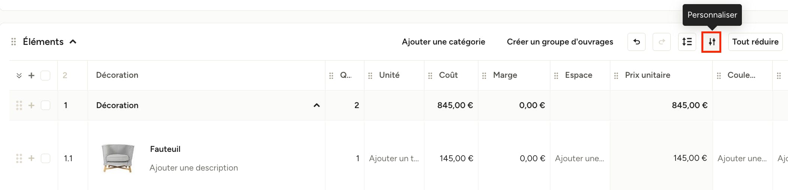Click the Ajouter une description field
This screenshot has width=788, height=190.
(193, 168)
